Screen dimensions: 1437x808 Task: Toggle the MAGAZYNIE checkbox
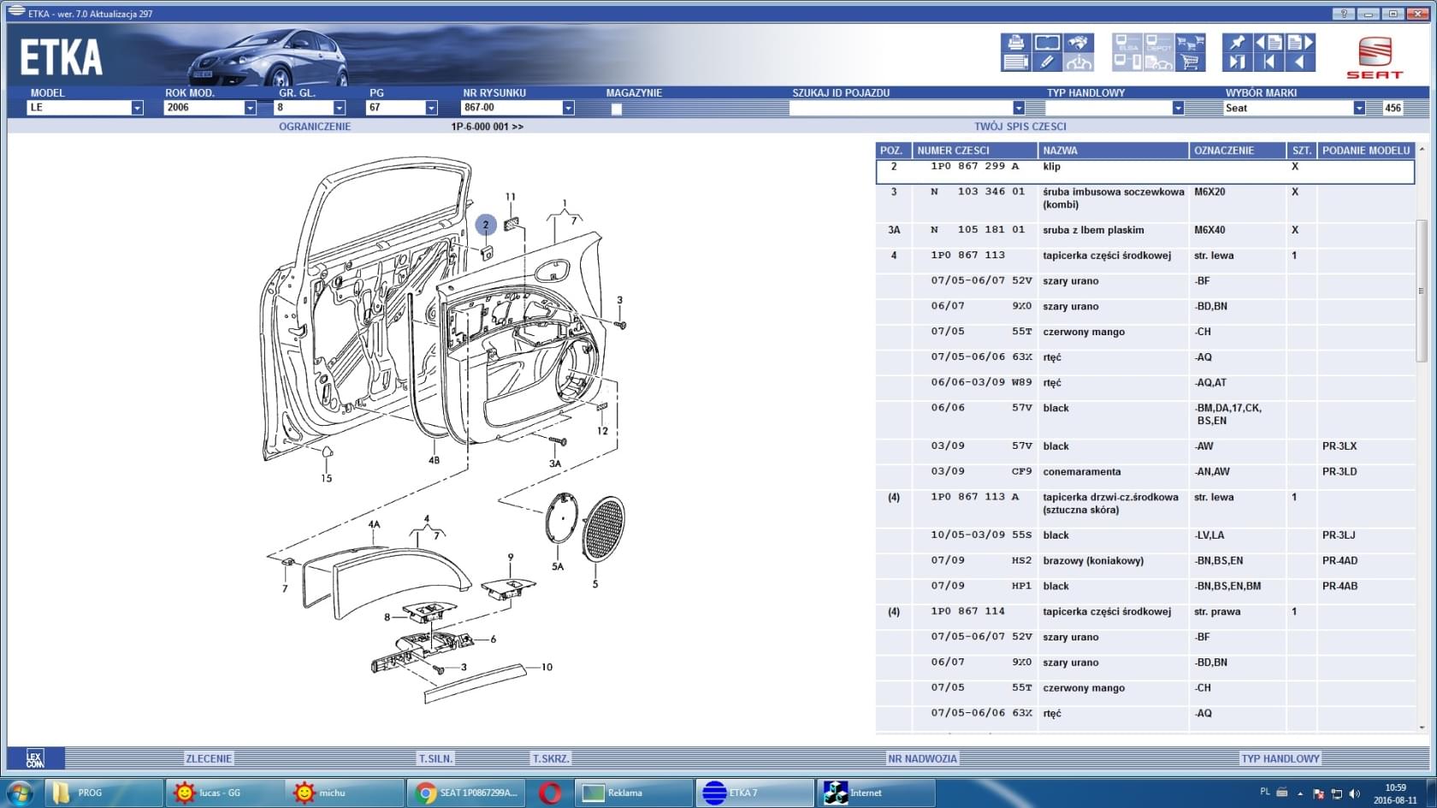click(616, 109)
